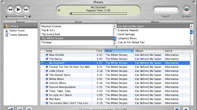Select Lafayette Blues album

coord(153,38)
